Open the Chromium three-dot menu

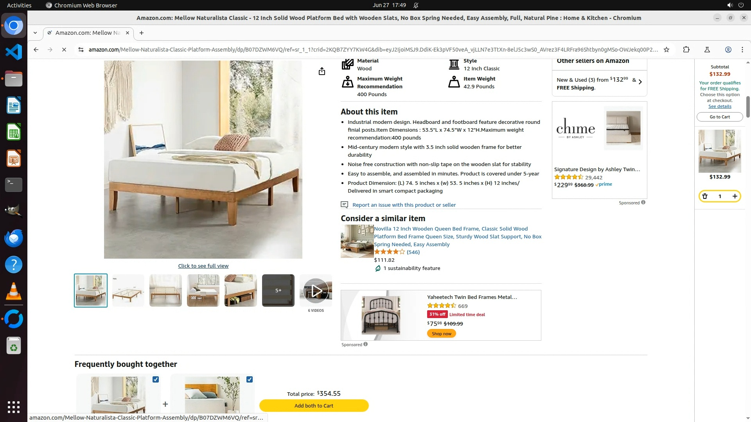coord(742,50)
